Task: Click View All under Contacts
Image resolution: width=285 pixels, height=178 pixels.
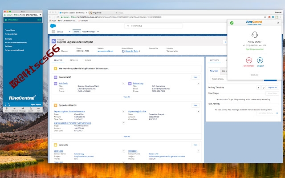Action: 126,97
